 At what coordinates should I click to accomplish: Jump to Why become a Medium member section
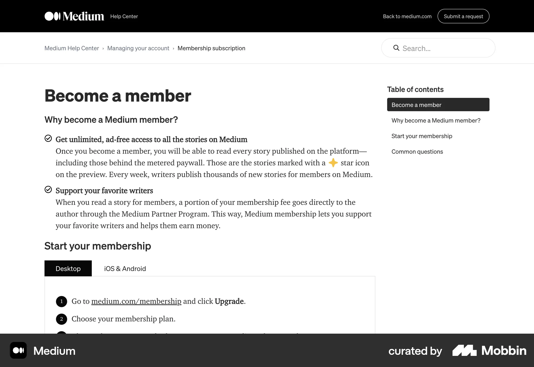click(436, 120)
